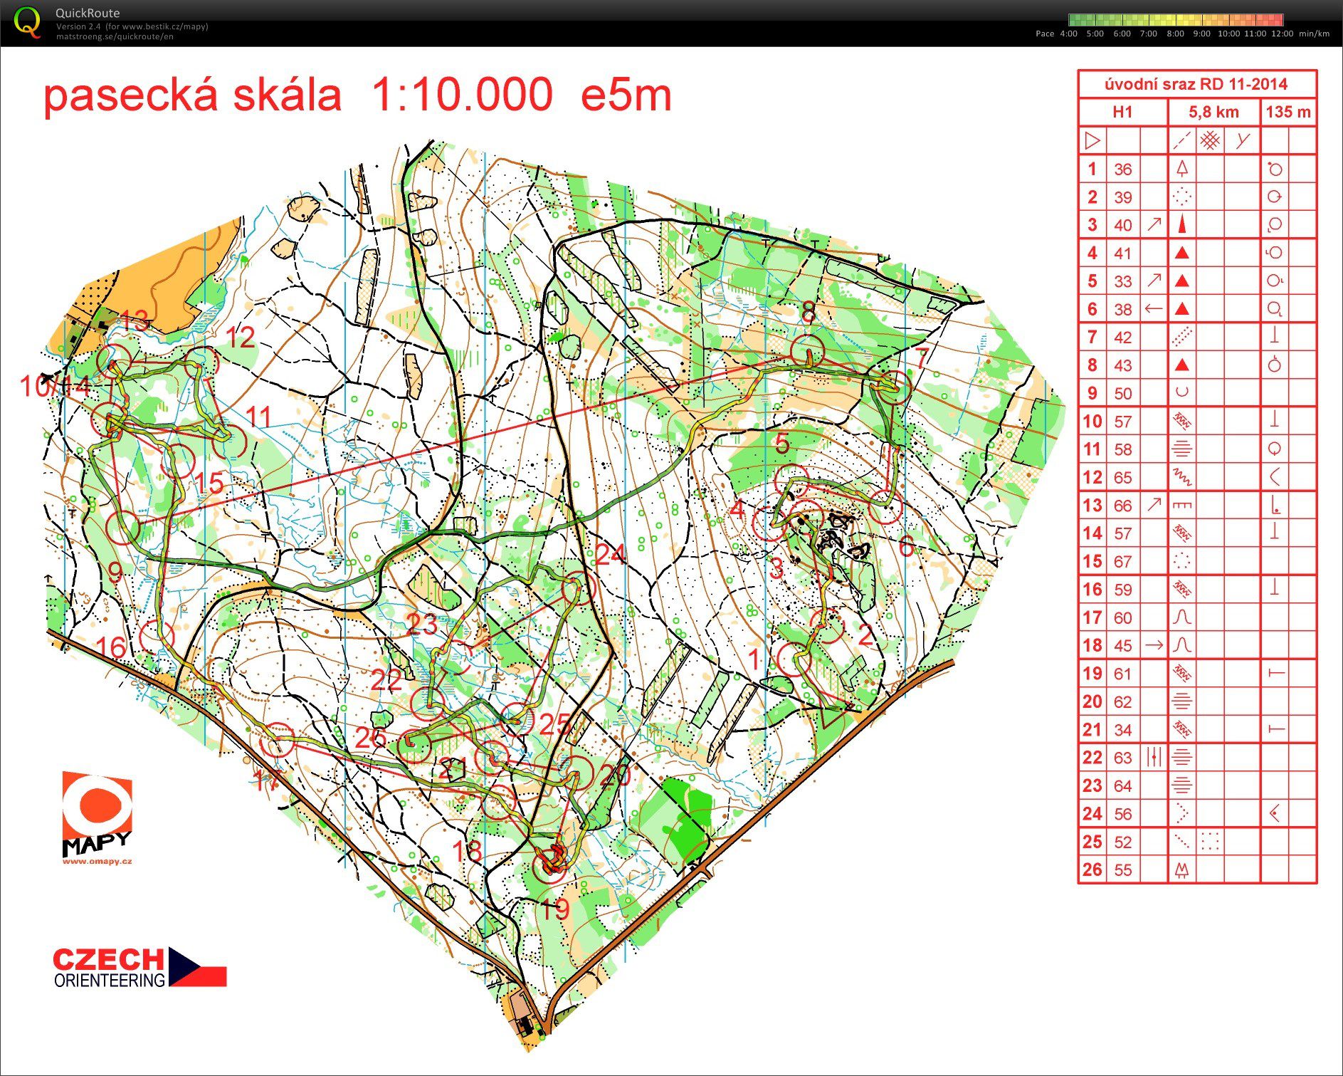The width and height of the screenshot is (1343, 1076).
Task: Click the control 8 circle on the map
Action: click(x=807, y=352)
